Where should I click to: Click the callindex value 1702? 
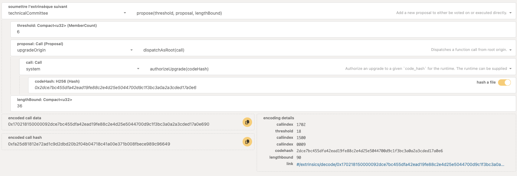click(x=301, y=124)
